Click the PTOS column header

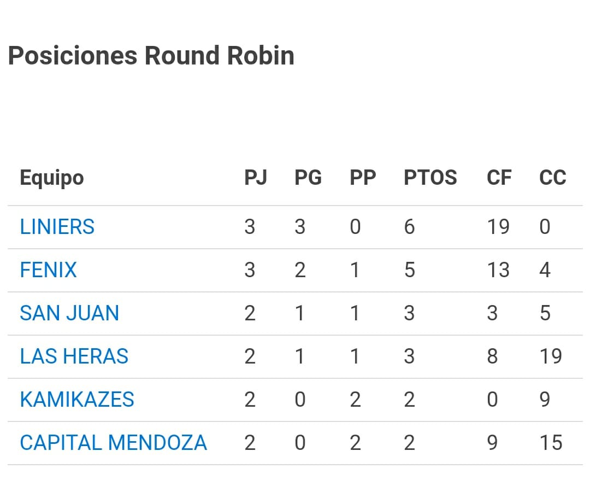pos(430,178)
